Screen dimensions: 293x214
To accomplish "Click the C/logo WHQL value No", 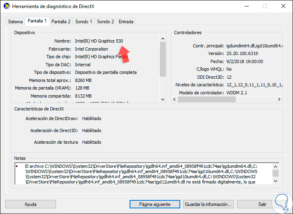I will pos(229,69).
